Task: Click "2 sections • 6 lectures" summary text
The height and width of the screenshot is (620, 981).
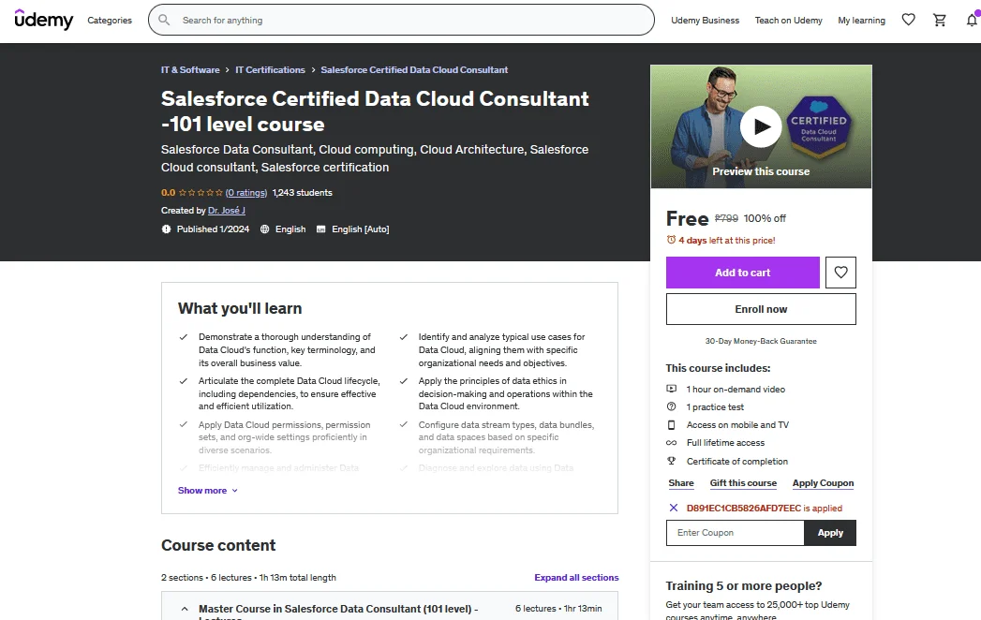Action: [x=206, y=578]
